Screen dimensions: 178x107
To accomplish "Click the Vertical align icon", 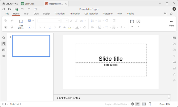I will (x=100, y=27).
